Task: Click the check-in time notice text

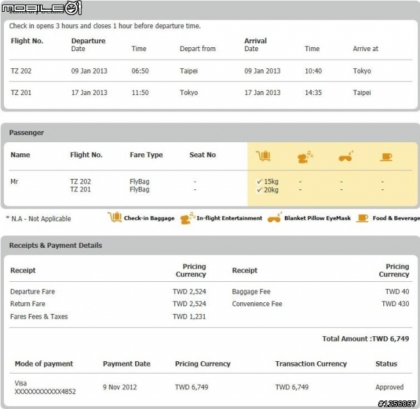Action: coord(105,26)
